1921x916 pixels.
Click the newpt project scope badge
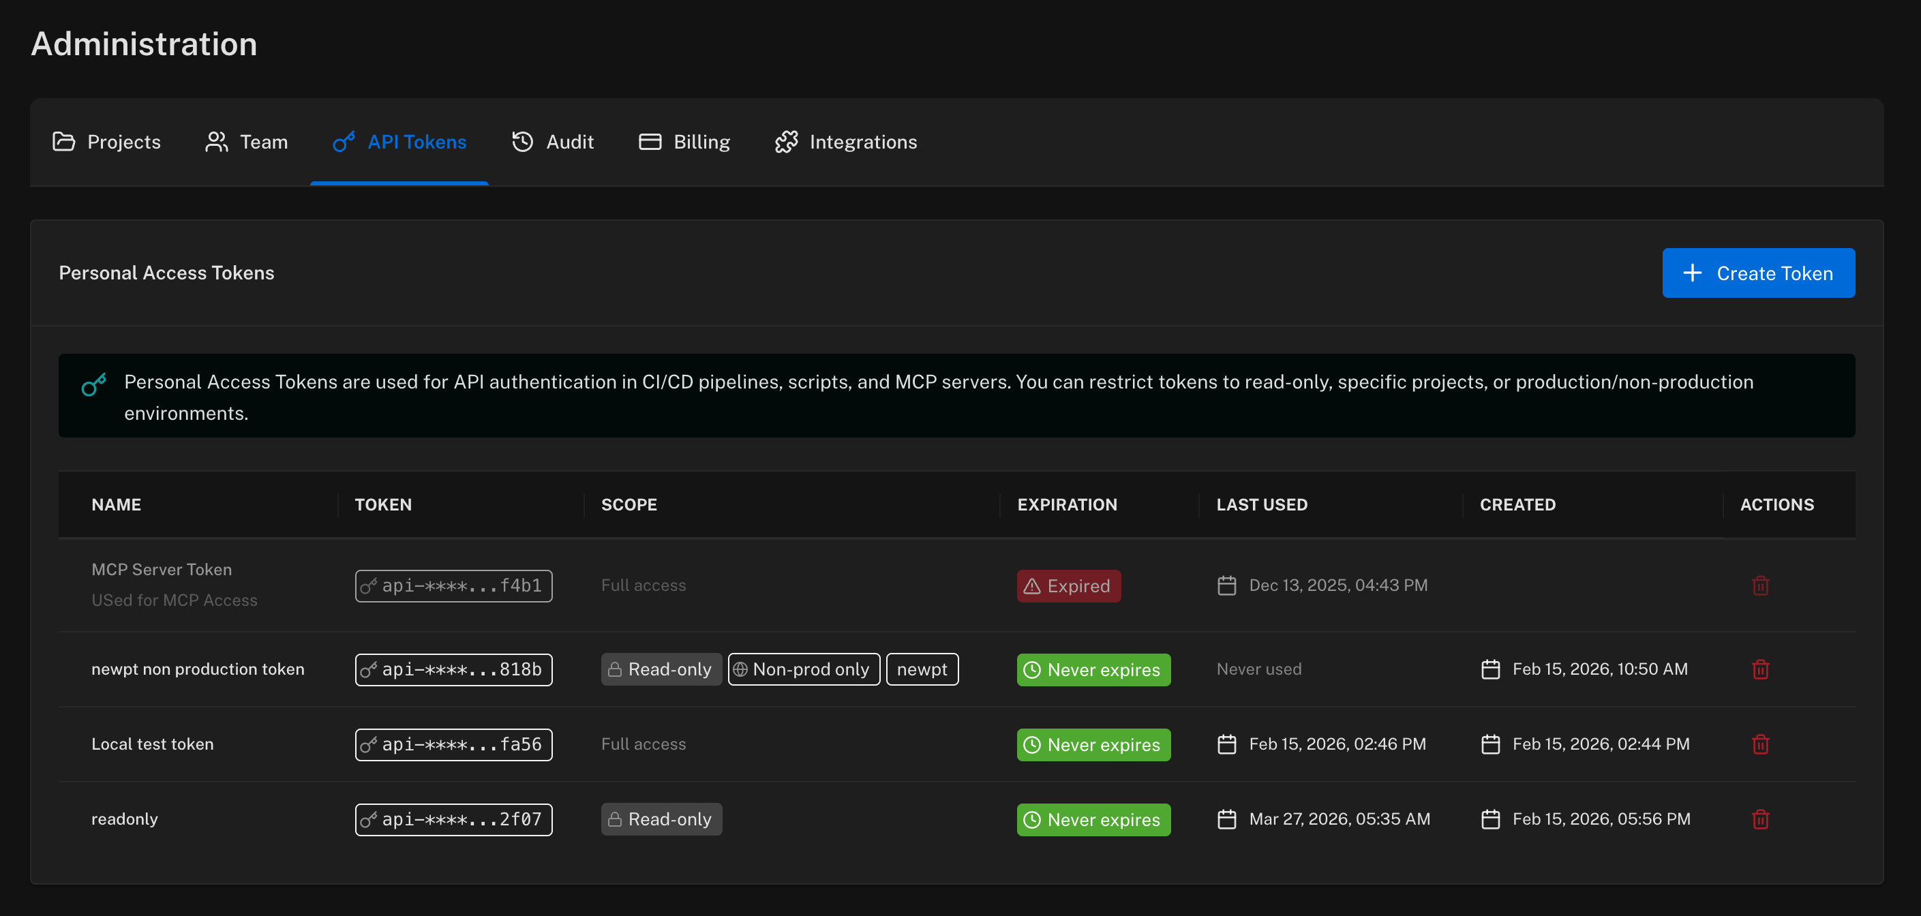coord(922,669)
